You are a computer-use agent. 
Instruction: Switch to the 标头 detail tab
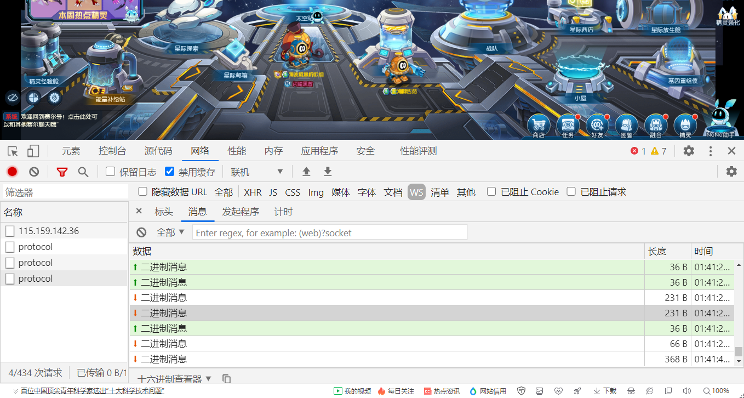point(164,212)
